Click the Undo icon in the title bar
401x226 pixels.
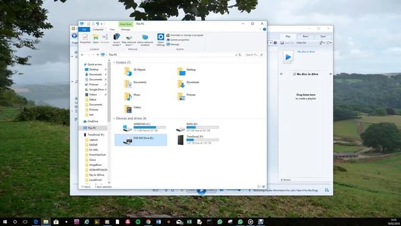pos(98,24)
